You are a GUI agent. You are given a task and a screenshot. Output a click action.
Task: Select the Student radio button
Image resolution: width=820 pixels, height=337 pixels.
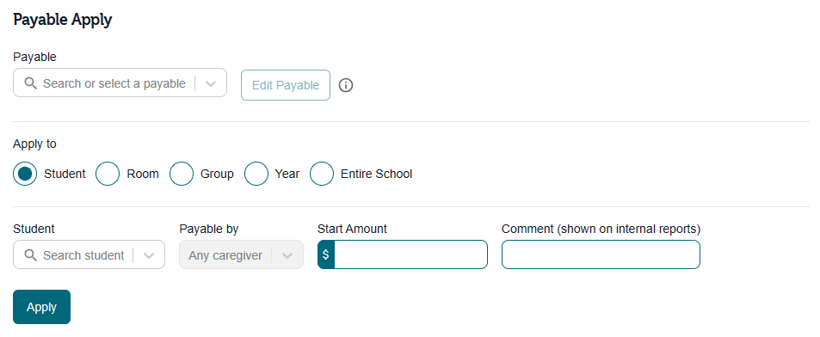(25, 174)
